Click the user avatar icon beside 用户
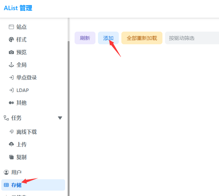The width and height of the screenshot is (219, 196). pos(6,172)
